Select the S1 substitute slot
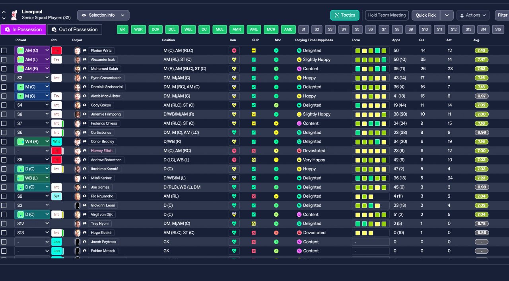Screen dimensions: 509x281 pyautogui.click(x=304, y=29)
